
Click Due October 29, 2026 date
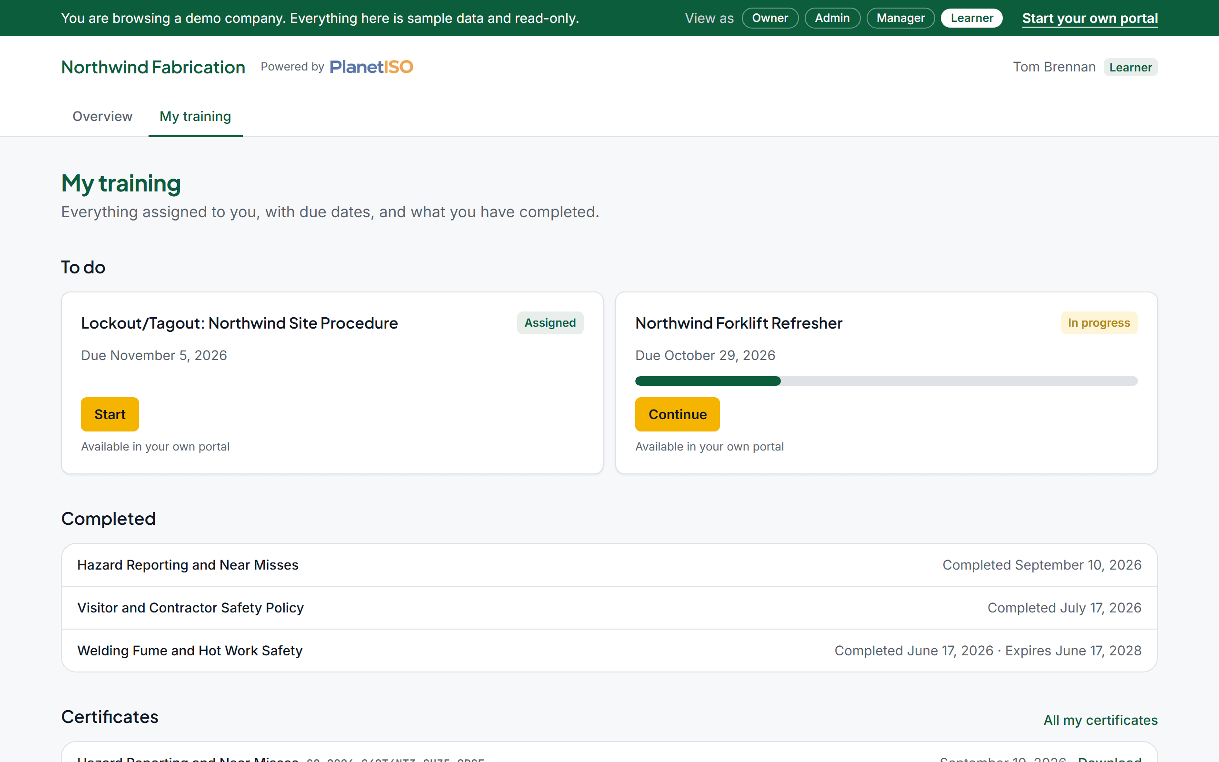click(705, 355)
